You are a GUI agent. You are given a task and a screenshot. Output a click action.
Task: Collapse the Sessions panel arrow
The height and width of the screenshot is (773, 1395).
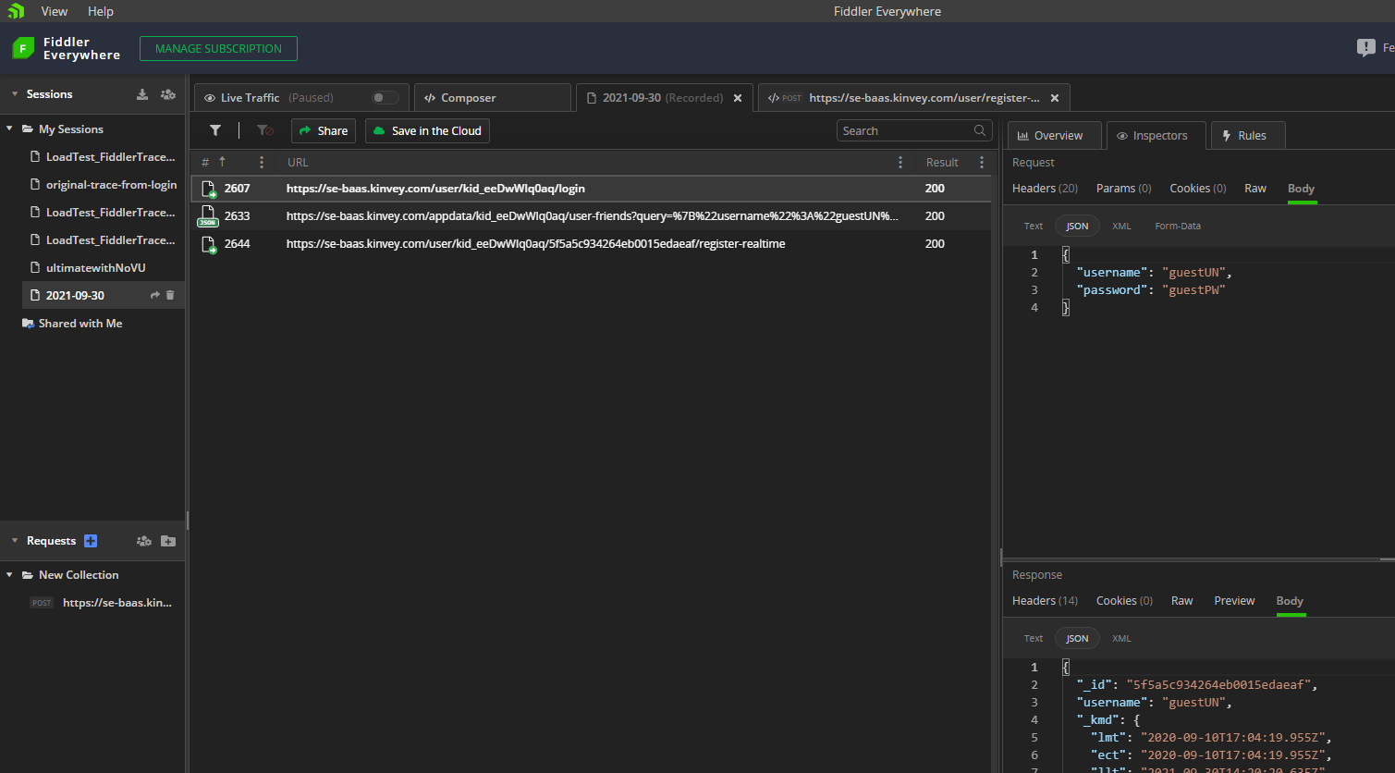coord(15,94)
